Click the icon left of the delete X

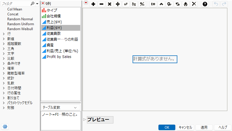click(186, 4)
